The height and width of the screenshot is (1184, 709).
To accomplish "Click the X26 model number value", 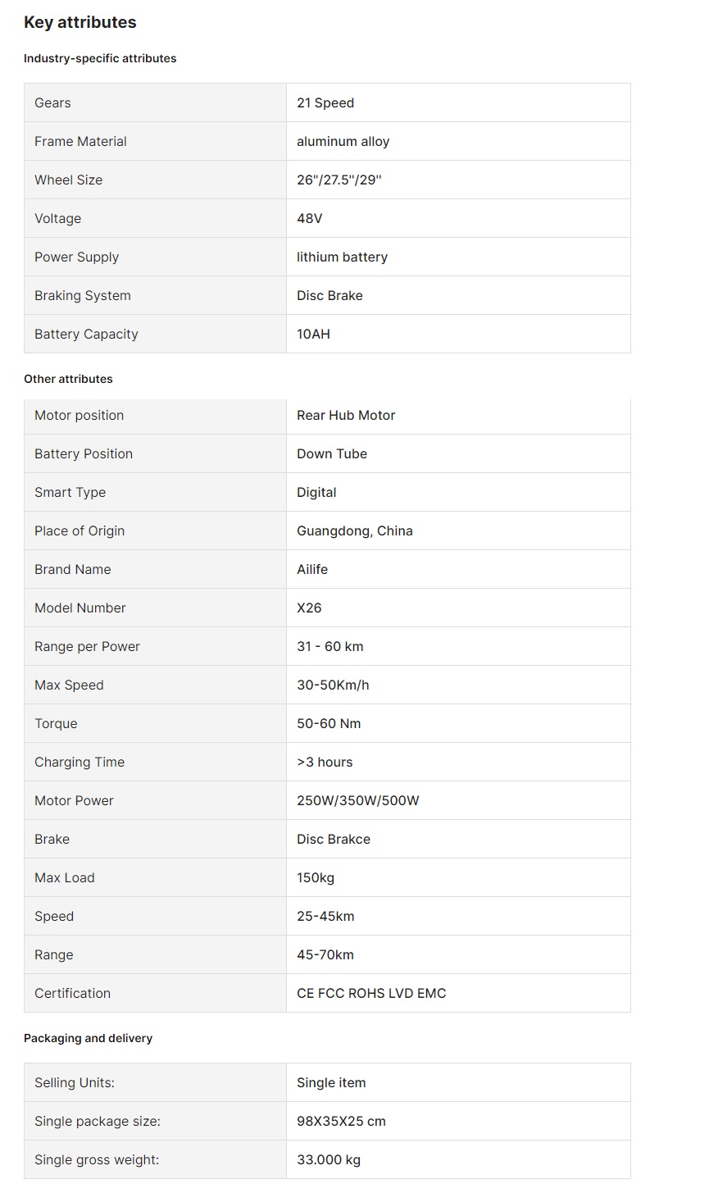I will (x=309, y=608).
